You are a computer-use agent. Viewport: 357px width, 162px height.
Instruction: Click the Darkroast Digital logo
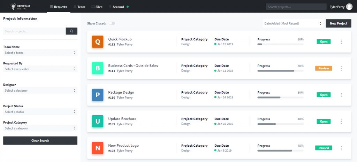(20, 7)
